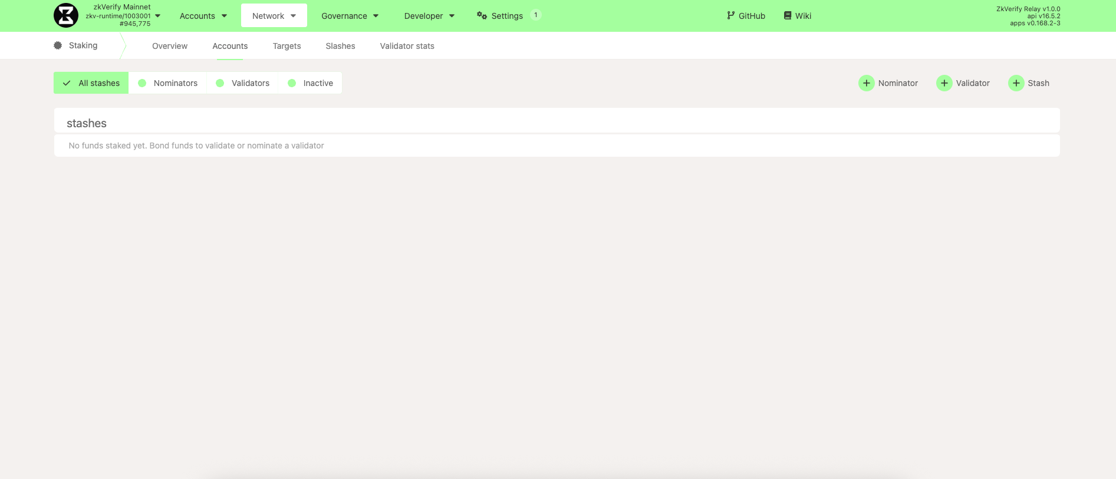Open the zkVerify Mainnet network selector
Screen dimensions: 1116x479
pyautogui.click(x=123, y=16)
